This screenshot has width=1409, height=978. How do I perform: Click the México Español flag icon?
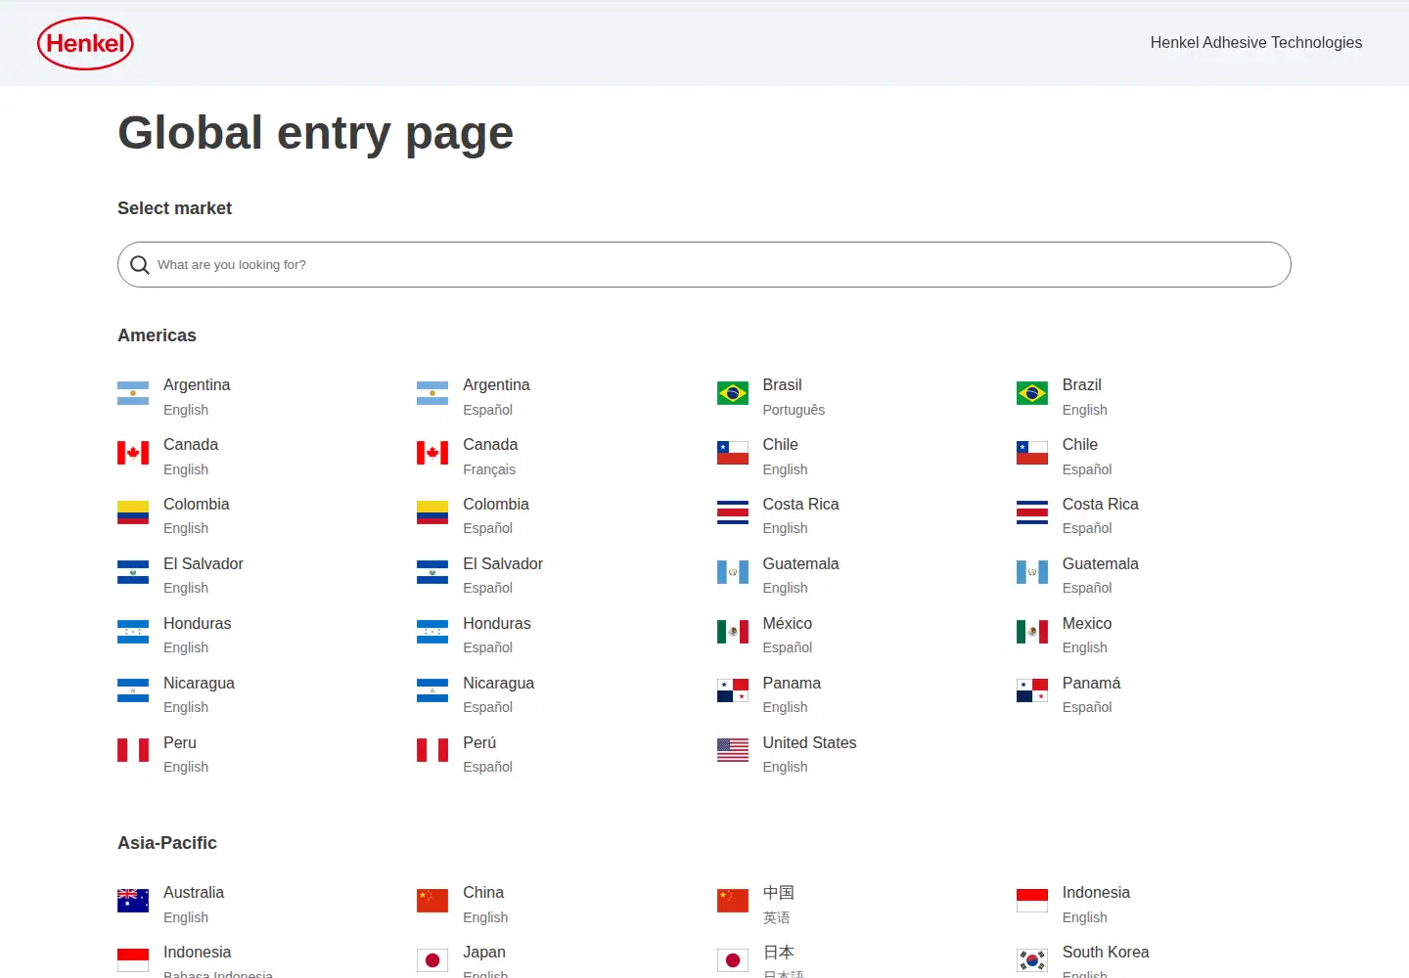(733, 632)
